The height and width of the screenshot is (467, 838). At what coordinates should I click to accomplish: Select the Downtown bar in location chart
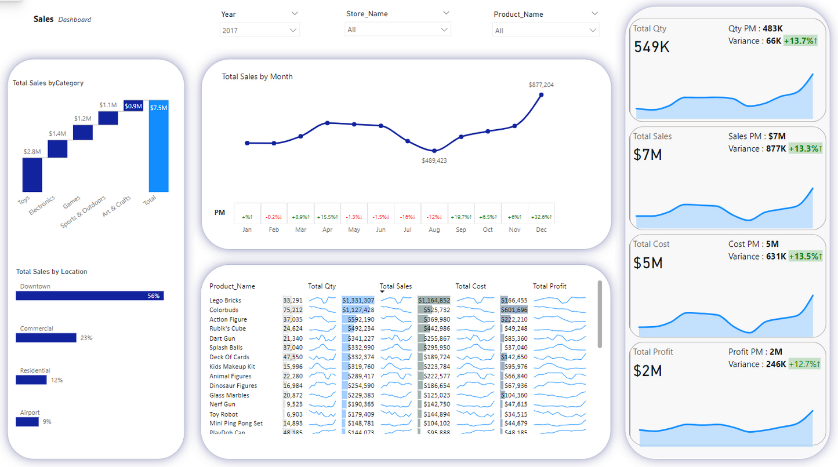point(89,295)
